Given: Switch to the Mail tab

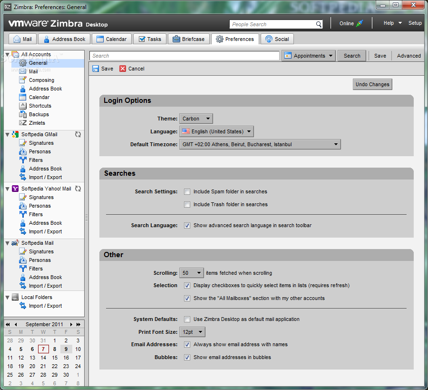Looking at the screenshot, I should pyautogui.click(x=23, y=39).
